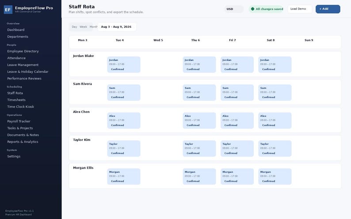Image resolution: width=351 pixels, height=219 pixels.
Task: Click the All changes saved status badge
Action: click(267, 9)
